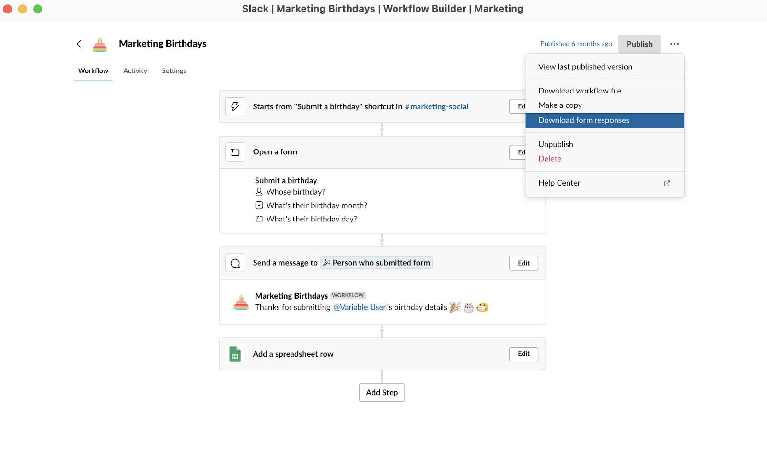Screen dimensions: 767x454
Task: Choose Delete from the menu
Action: pyautogui.click(x=604, y=159)
